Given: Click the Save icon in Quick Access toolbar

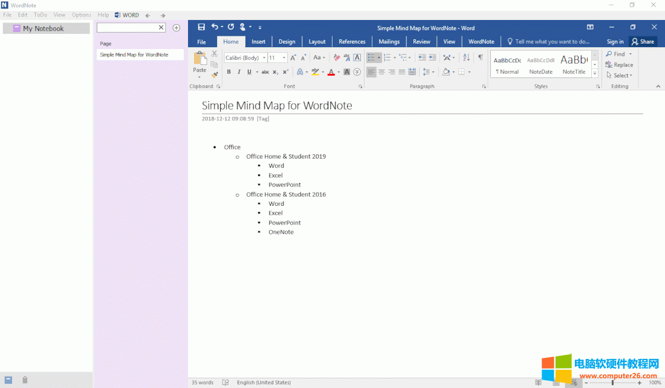Looking at the screenshot, I should [201, 27].
